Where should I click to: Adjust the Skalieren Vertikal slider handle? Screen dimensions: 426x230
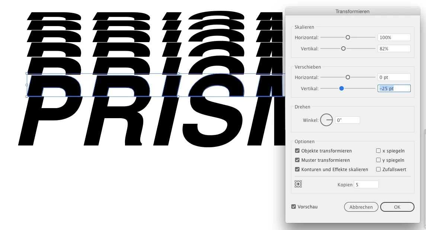(343, 48)
